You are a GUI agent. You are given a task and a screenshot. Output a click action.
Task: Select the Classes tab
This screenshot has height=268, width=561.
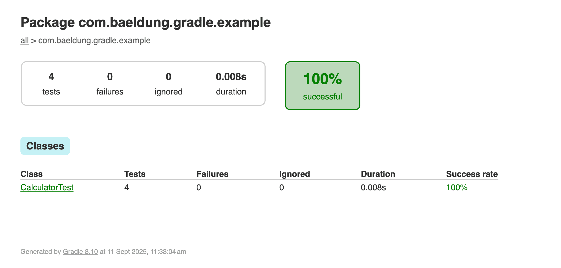[45, 146]
